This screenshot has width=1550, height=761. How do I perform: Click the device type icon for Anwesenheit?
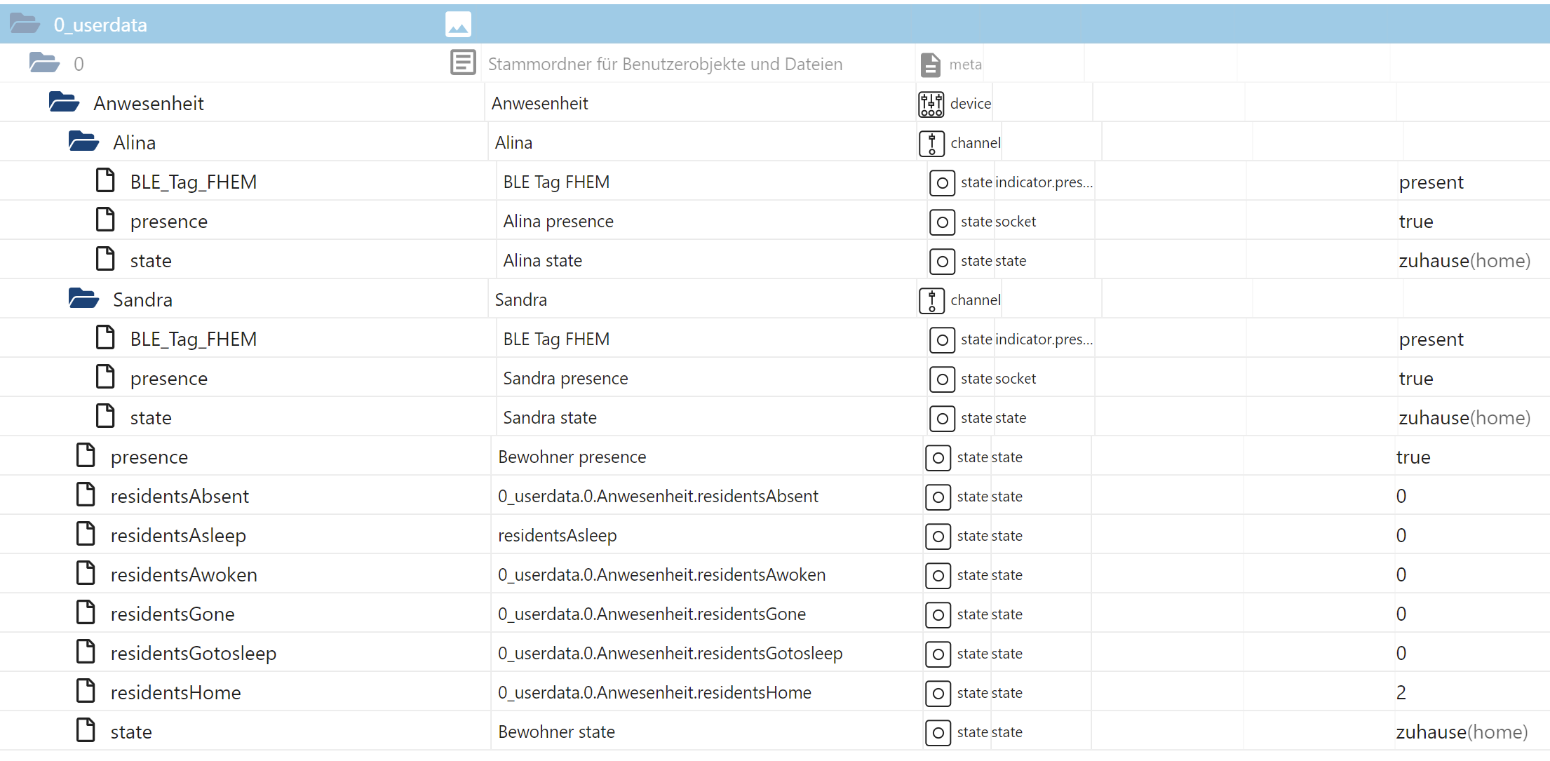[931, 104]
